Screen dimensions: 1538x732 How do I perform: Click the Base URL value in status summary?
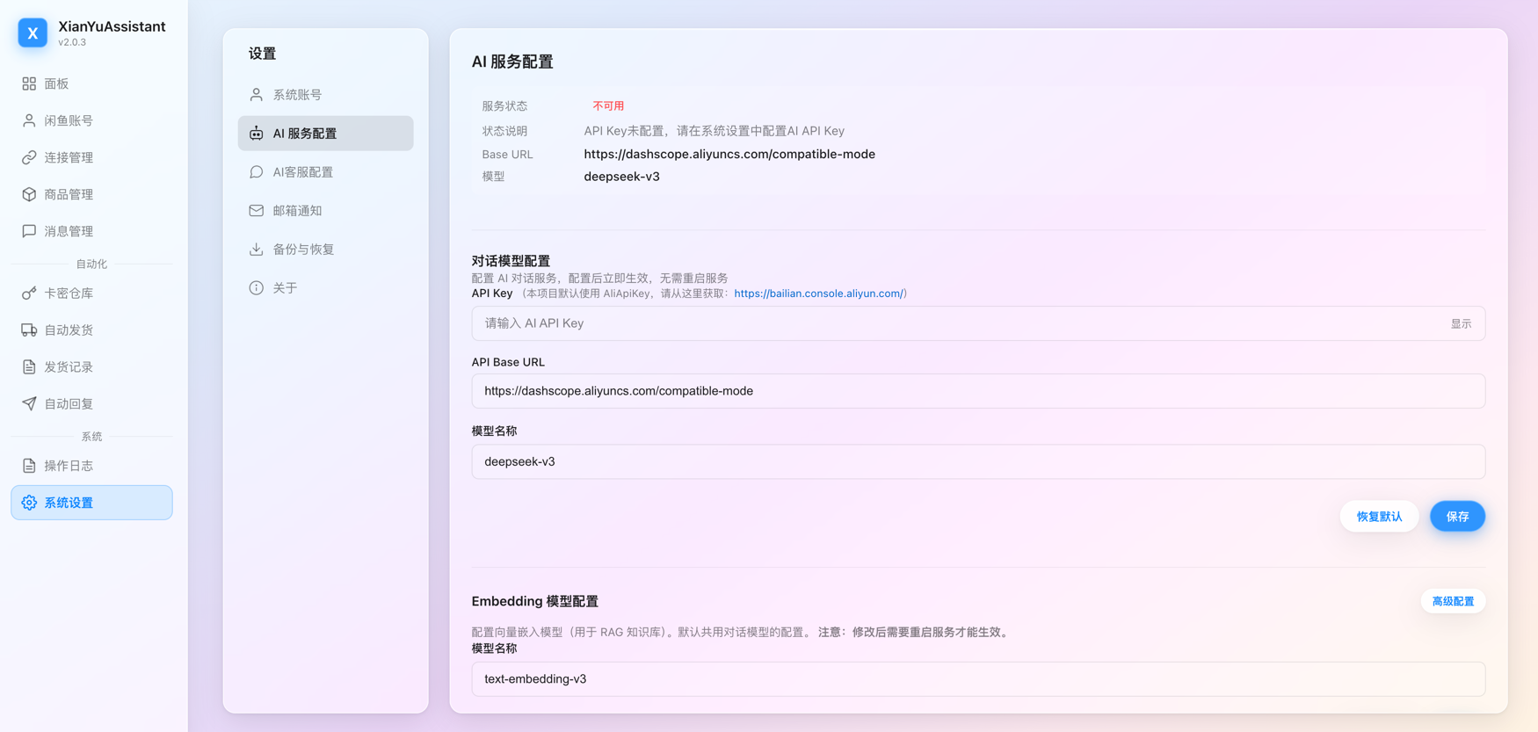click(729, 154)
